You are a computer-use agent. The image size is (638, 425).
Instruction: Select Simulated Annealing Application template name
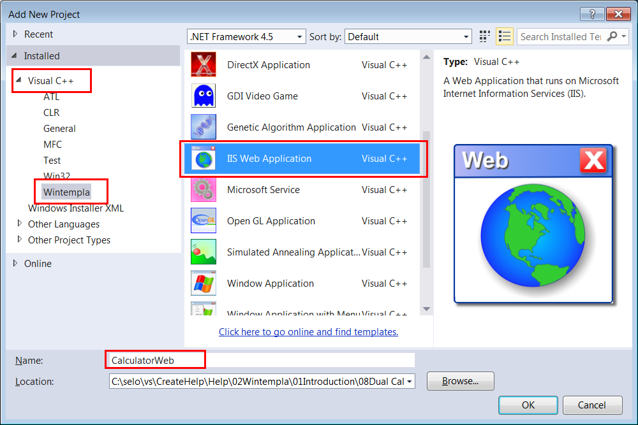[x=293, y=252]
